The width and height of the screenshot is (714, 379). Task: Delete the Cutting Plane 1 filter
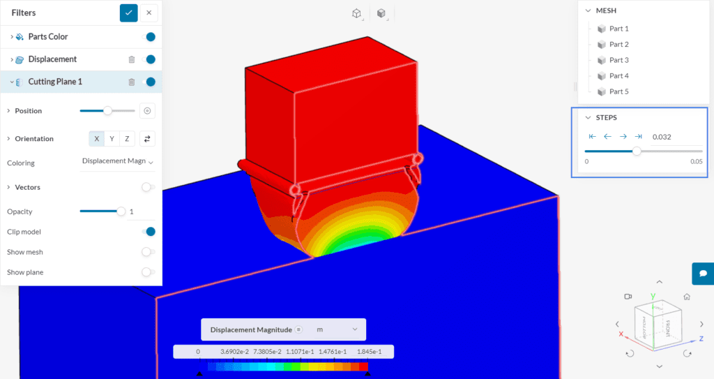click(x=132, y=82)
